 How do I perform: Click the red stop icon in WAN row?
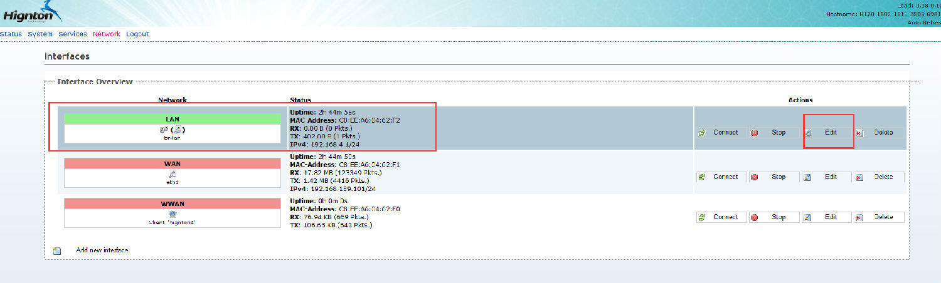click(754, 177)
